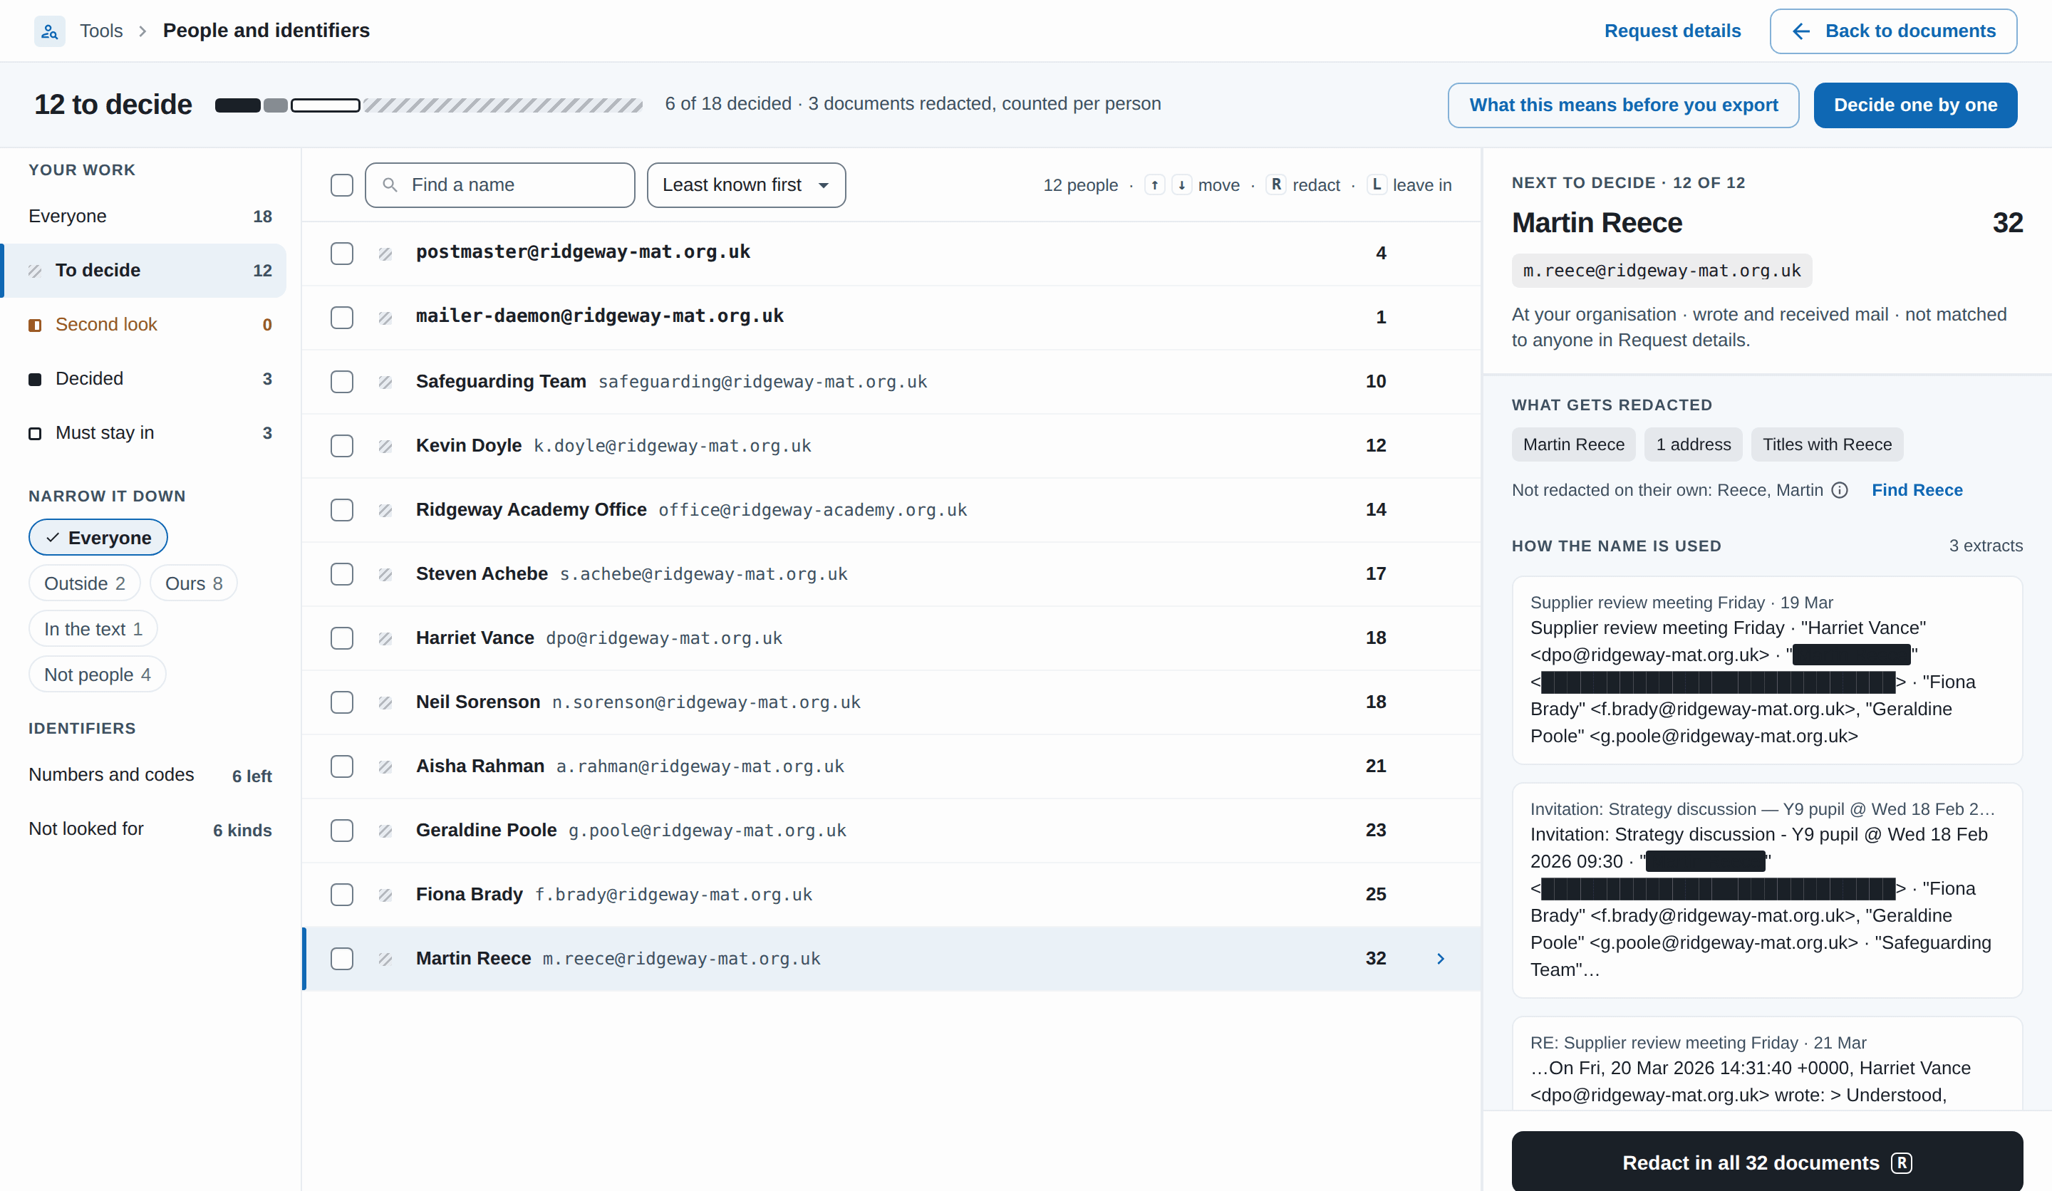The width and height of the screenshot is (2052, 1191).
Task: Click the hatched status icon beside Kevin Doyle
Action: click(385, 446)
